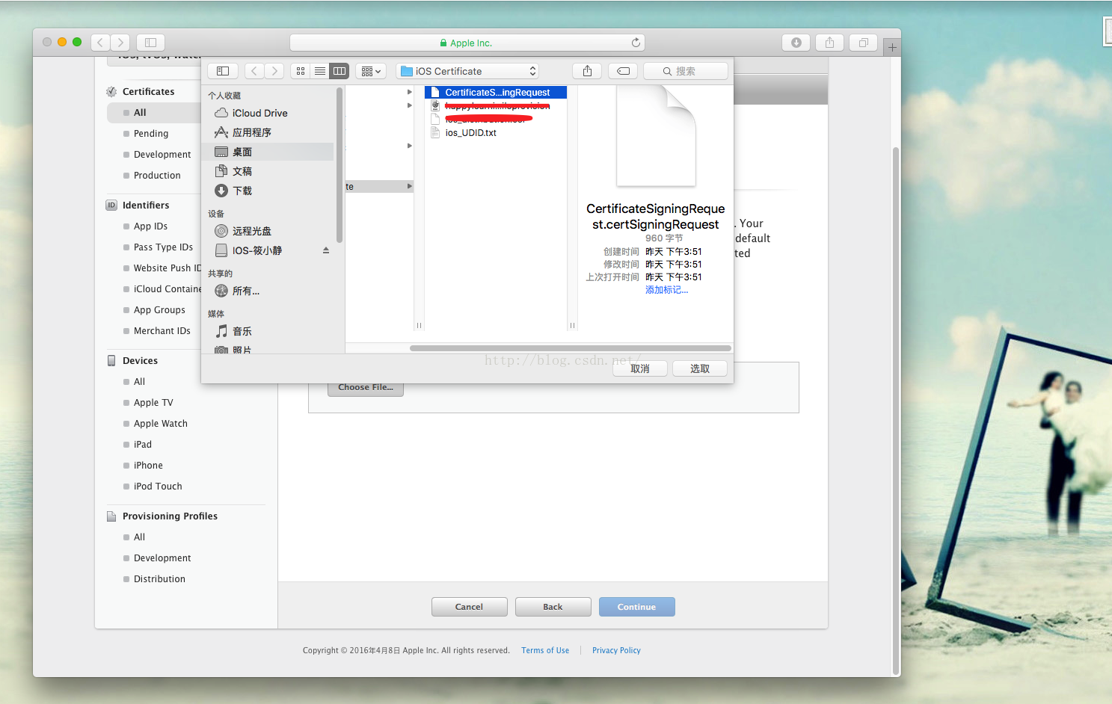Switch file dialog to column view
The width and height of the screenshot is (1112, 704).
click(340, 71)
